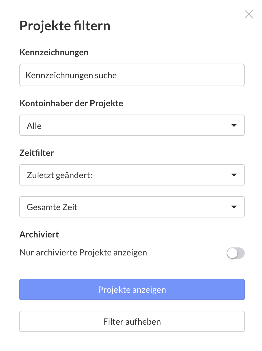Click the 'Kennzeichnungen suche' placeholder text
Image resolution: width=262 pixels, height=351 pixels.
(71, 75)
